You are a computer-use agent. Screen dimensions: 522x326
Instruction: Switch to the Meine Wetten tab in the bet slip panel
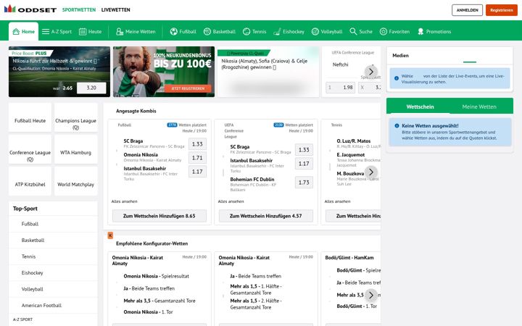[479, 106]
